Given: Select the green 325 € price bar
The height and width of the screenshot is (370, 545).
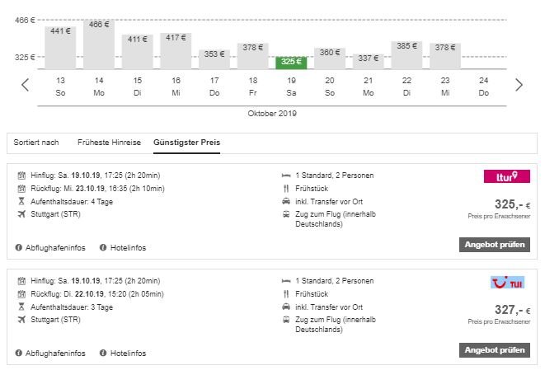Looking at the screenshot, I should pyautogui.click(x=291, y=63).
